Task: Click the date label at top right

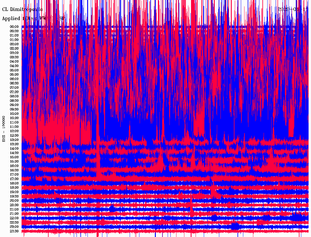Action: 293,9
